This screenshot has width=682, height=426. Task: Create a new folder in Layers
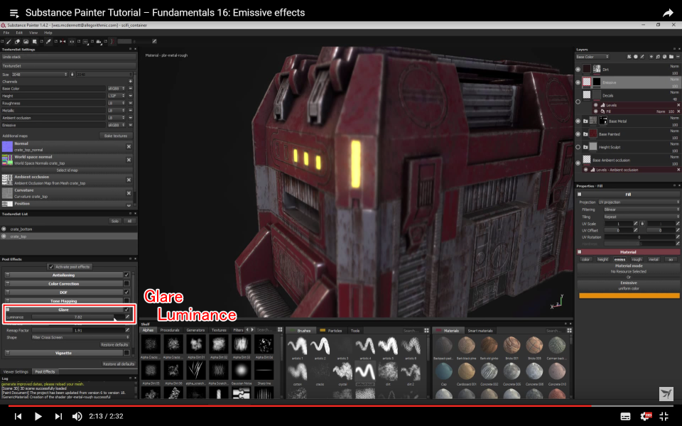coord(671,57)
